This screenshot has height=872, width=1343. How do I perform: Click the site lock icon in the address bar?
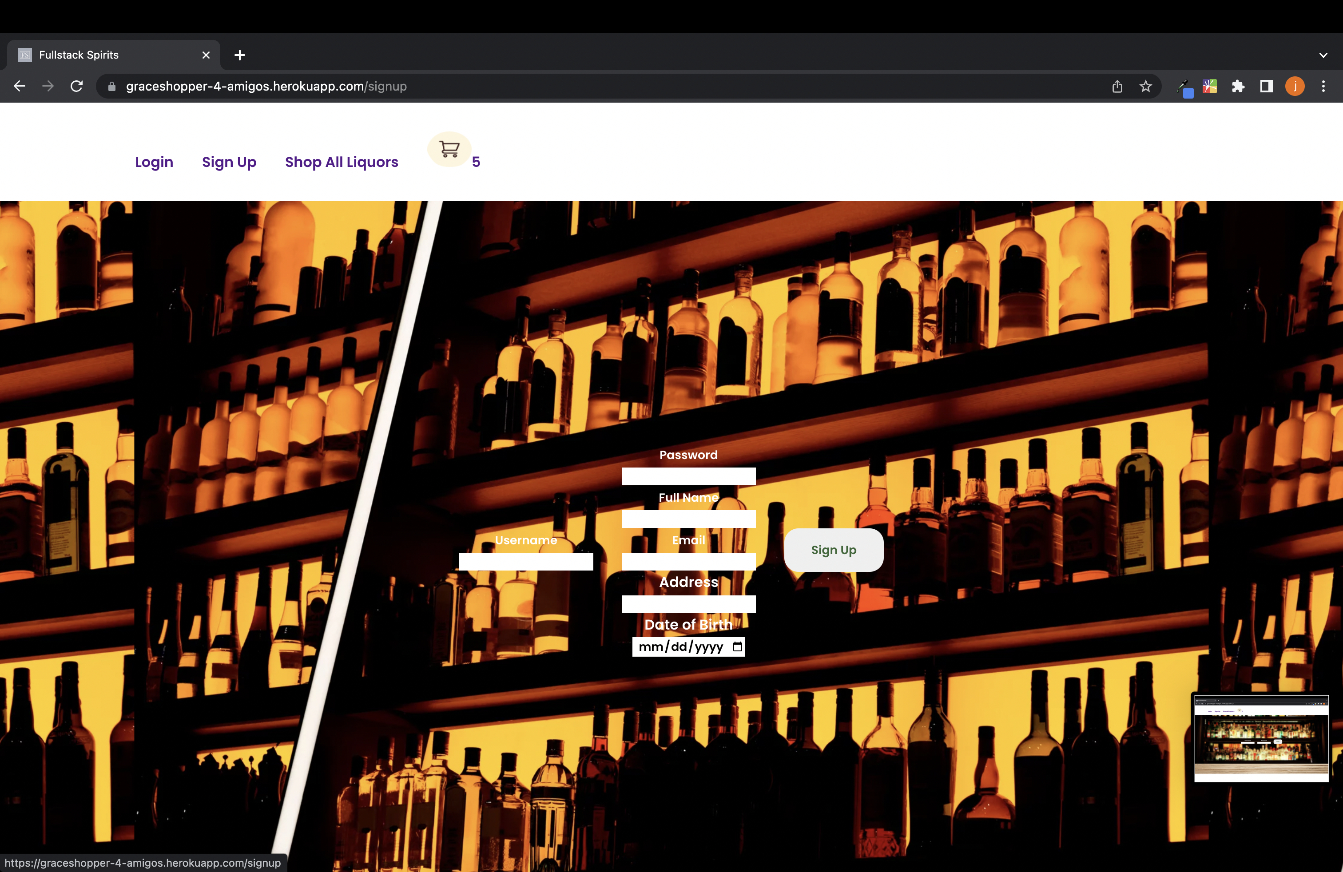112,86
